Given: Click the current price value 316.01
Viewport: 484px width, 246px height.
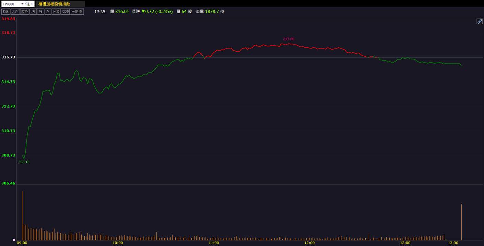Looking at the screenshot, I should 122,12.
